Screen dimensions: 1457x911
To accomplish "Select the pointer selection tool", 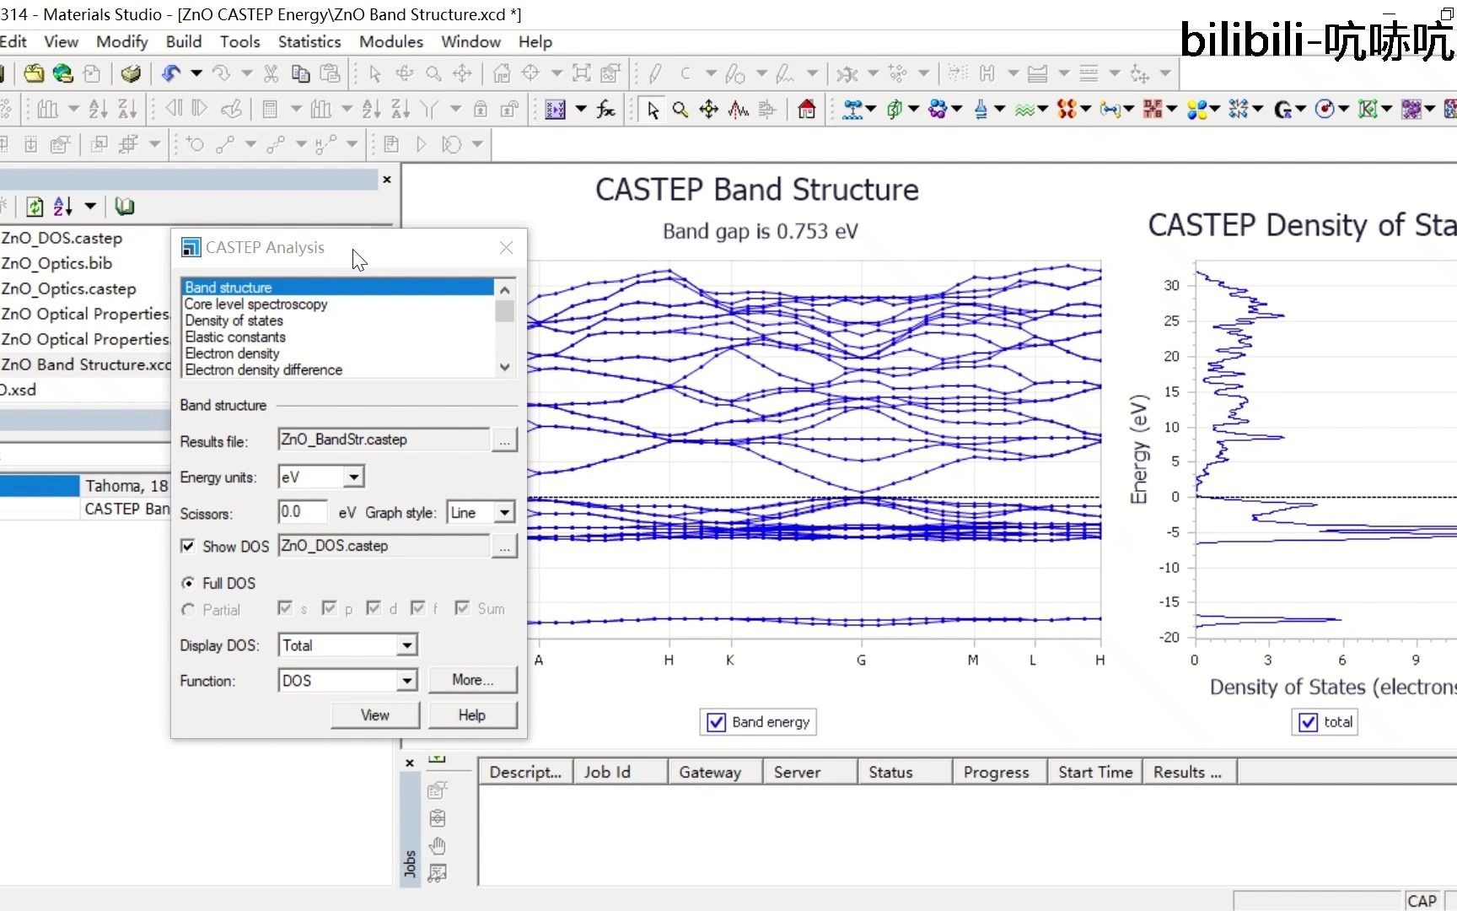I will [x=653, y=110].
